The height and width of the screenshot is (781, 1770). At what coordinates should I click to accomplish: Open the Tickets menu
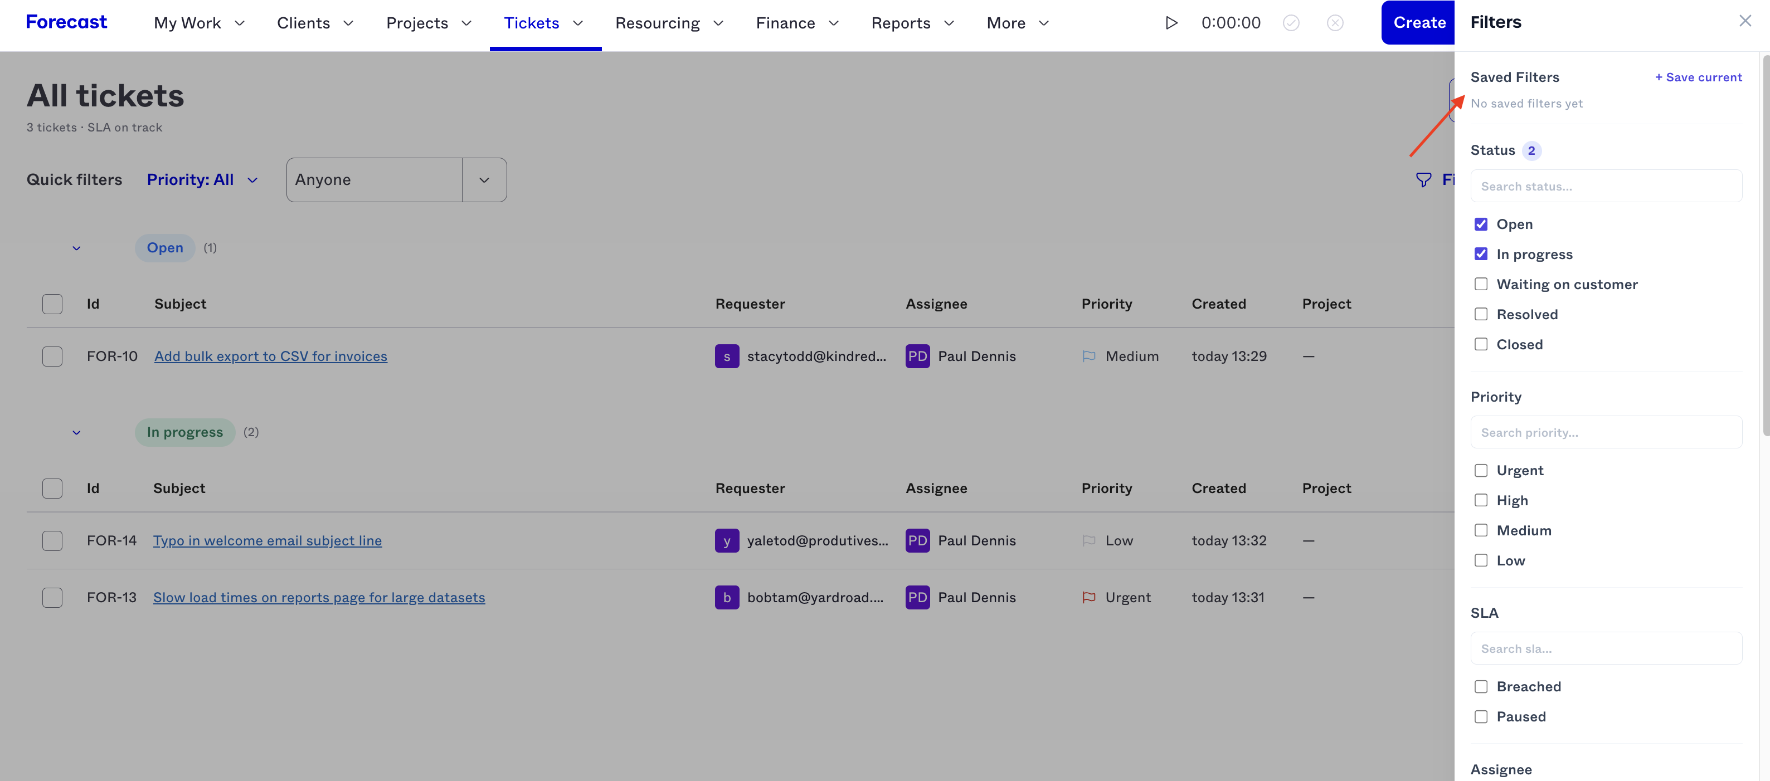coord(543,23)
